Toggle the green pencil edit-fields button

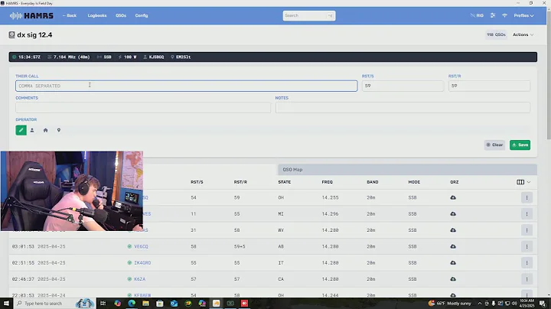(21, 130)
